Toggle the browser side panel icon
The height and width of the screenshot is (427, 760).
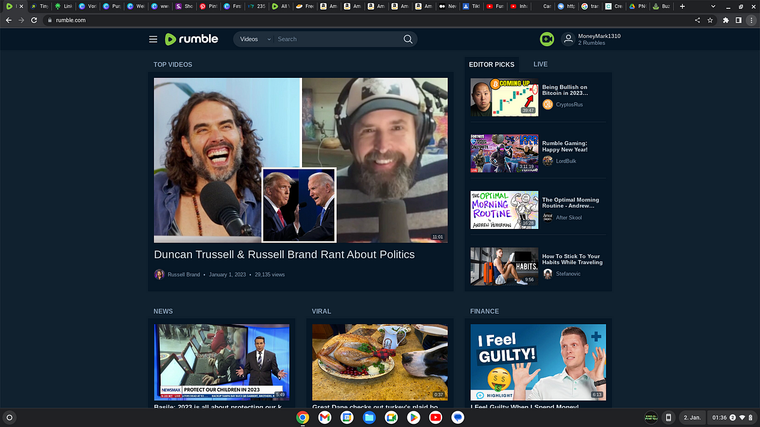tap(738, 20)
